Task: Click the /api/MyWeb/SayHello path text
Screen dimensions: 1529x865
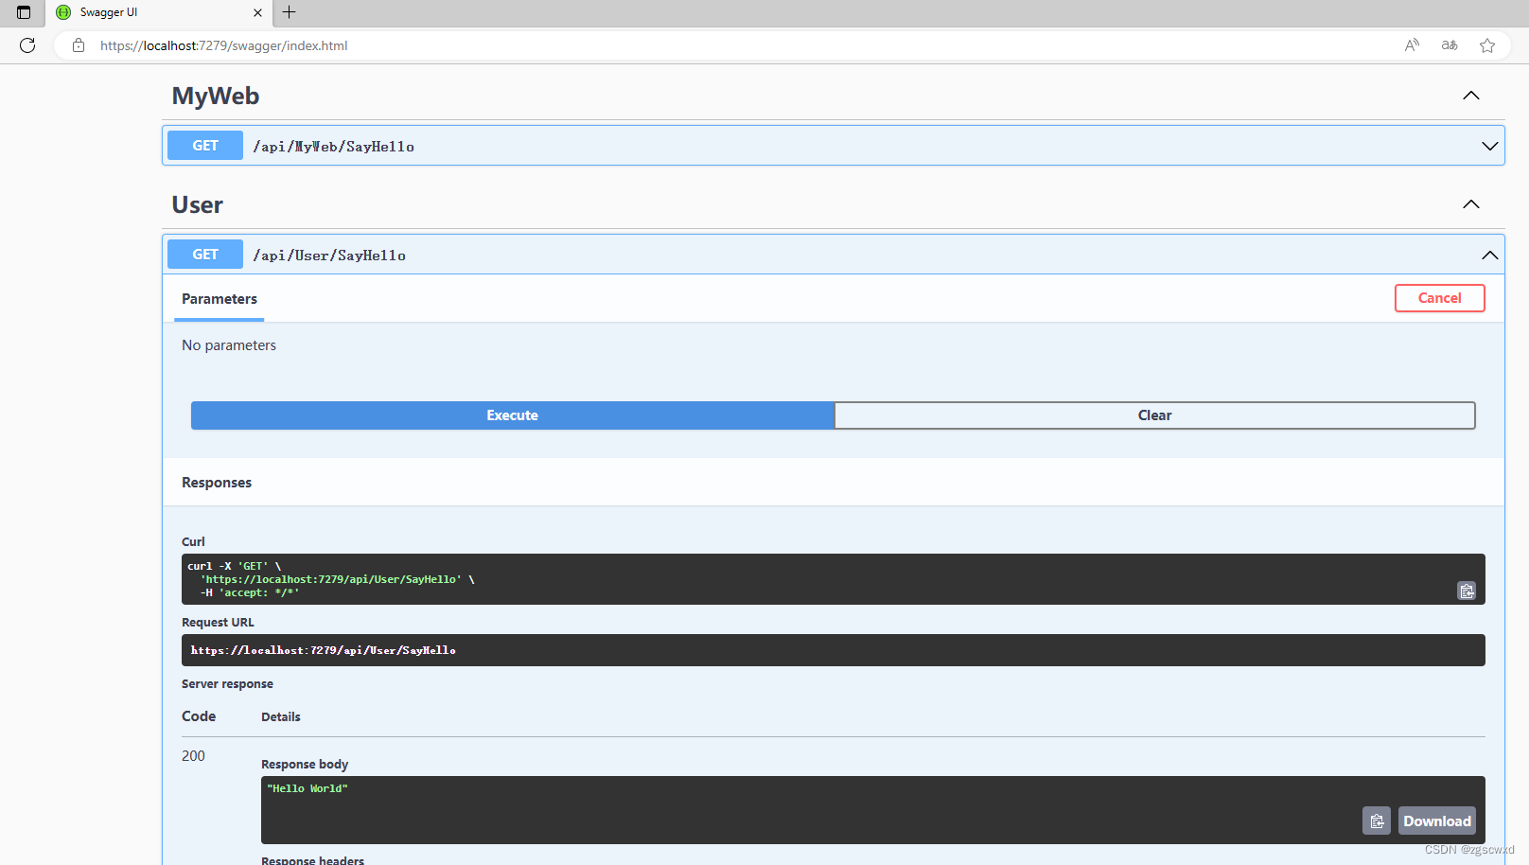Action: (x=333, y=147)
